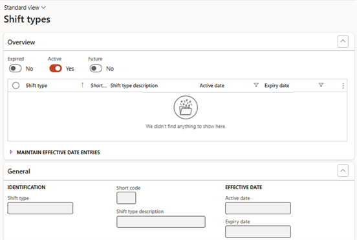Toggle the Expired filter switch
The width and height of the screenshot is (357, 240).
click(x=16, y=68)
